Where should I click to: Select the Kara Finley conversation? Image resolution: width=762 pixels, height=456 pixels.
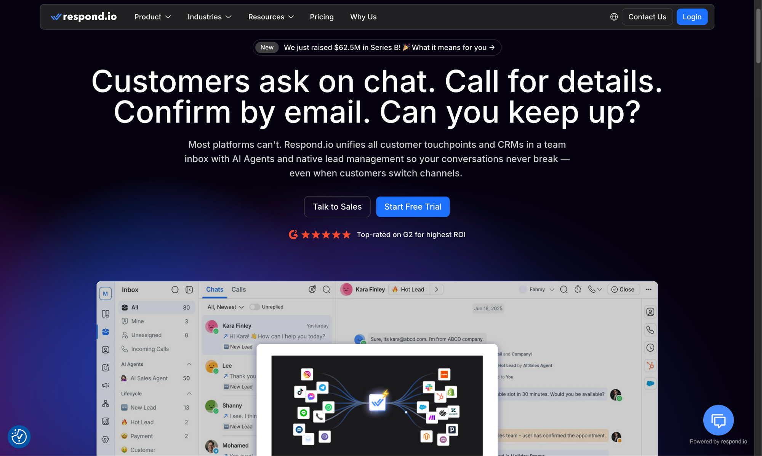[267, 335]
